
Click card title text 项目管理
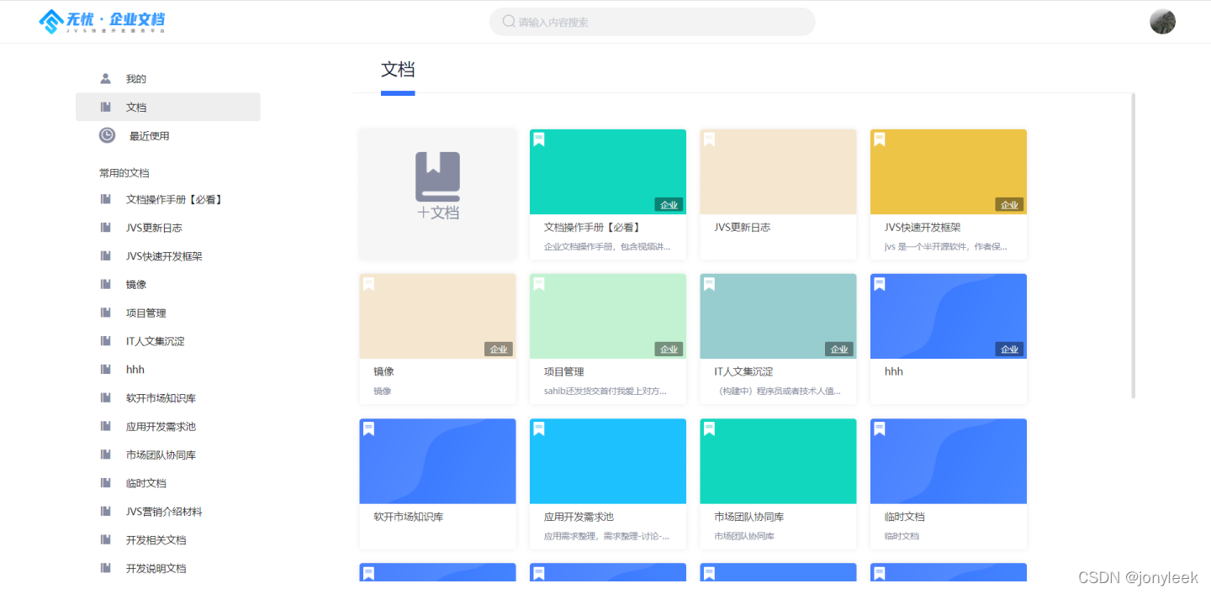click(x=564, y=371)
